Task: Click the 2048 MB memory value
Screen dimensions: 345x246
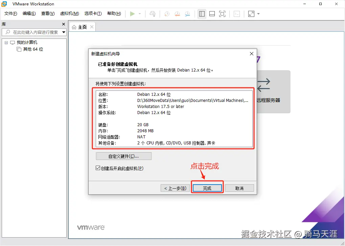Action: 145,131
